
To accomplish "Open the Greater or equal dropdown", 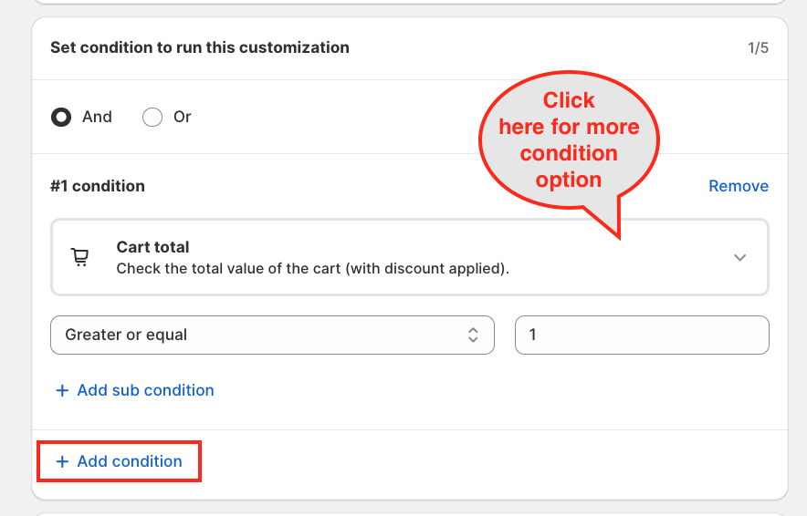I will 272,335.
